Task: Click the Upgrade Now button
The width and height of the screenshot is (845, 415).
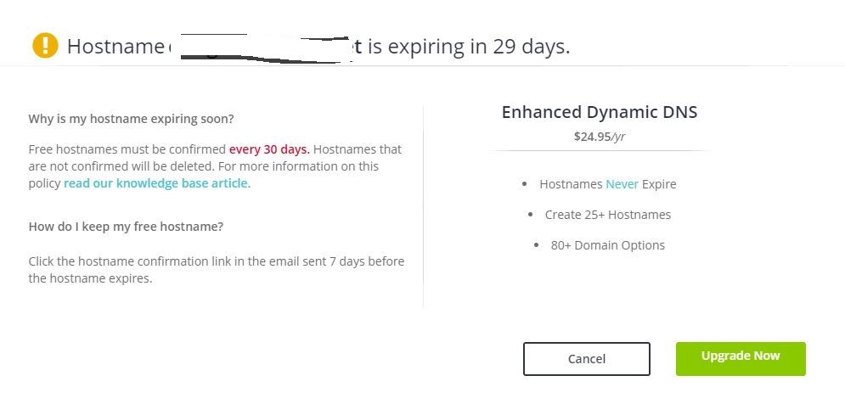Action: tap(741, 358)
